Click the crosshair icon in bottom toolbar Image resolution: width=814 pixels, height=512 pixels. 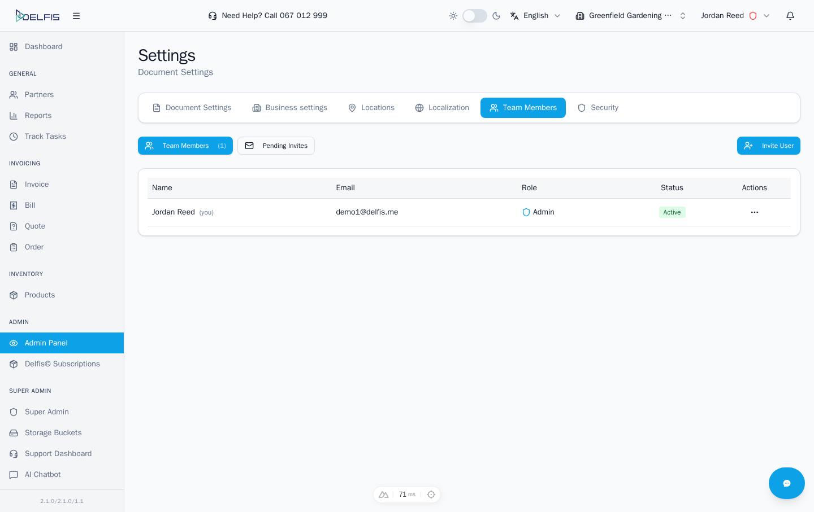pyautogui.click(x=431, y=495)
